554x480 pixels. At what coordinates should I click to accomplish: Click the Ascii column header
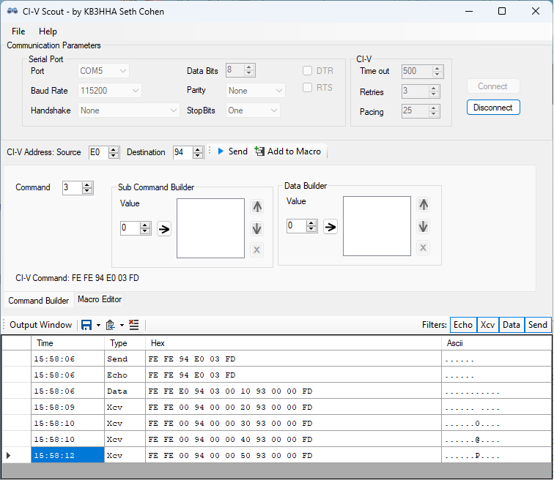496,343
